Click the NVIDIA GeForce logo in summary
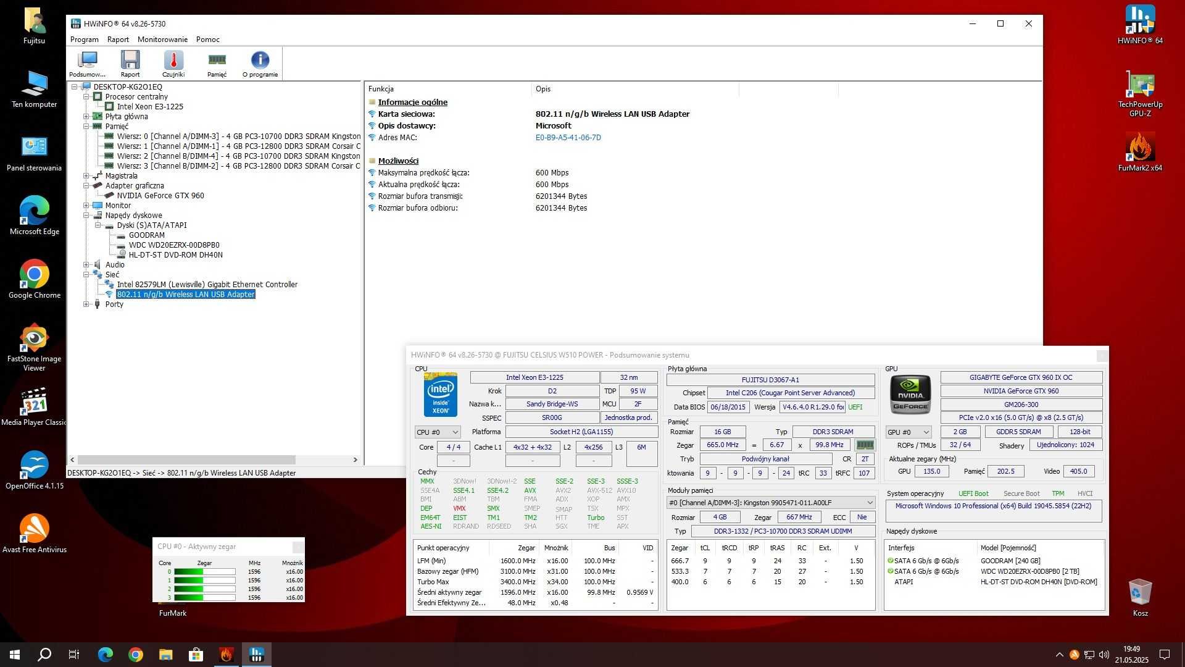The image size is (1185, 667). point(910,394)
